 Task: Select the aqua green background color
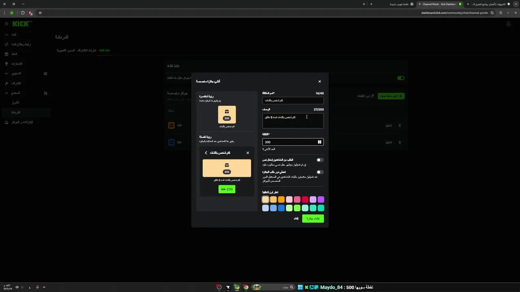[313, 208]
